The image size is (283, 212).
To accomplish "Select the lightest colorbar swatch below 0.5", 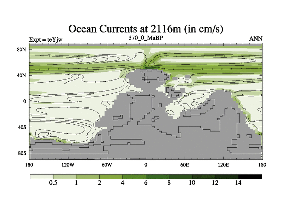I will point(41,176).
